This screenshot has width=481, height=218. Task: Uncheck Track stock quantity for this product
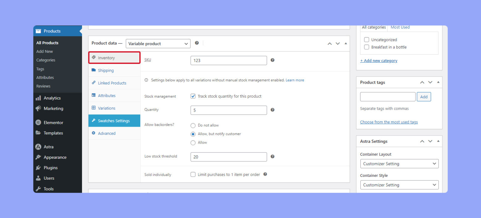193,96
